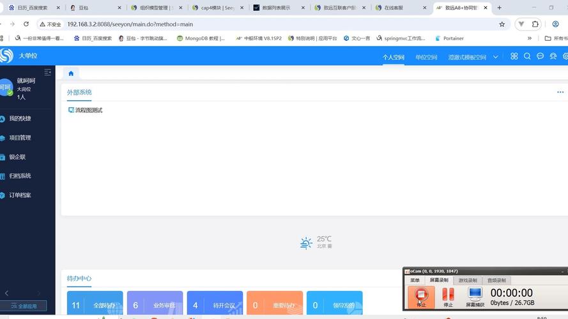Select the 外部系统 section tab
The height and width of the screenshot is (319, 568).
coord(79,93)
